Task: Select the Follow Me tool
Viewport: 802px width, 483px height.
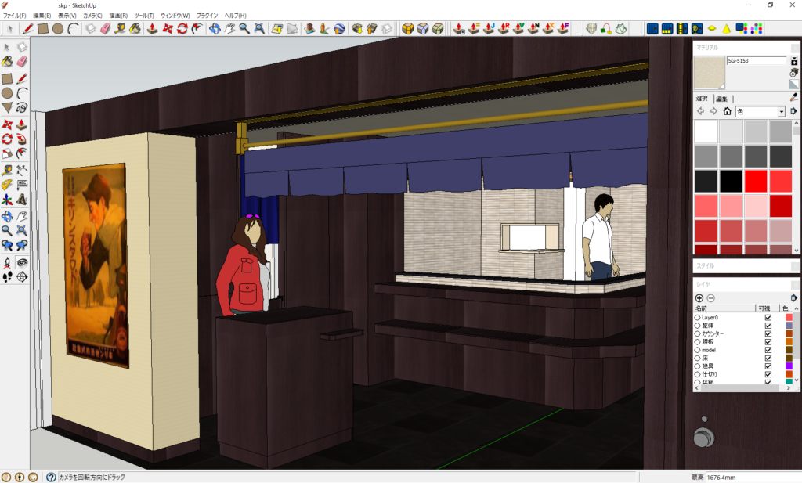Action: (x=22, y=139)
